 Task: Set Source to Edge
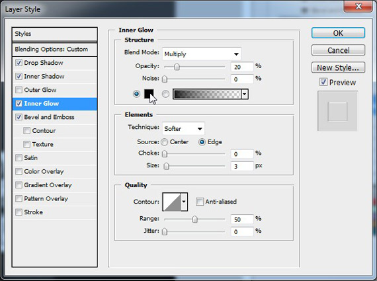202,142
